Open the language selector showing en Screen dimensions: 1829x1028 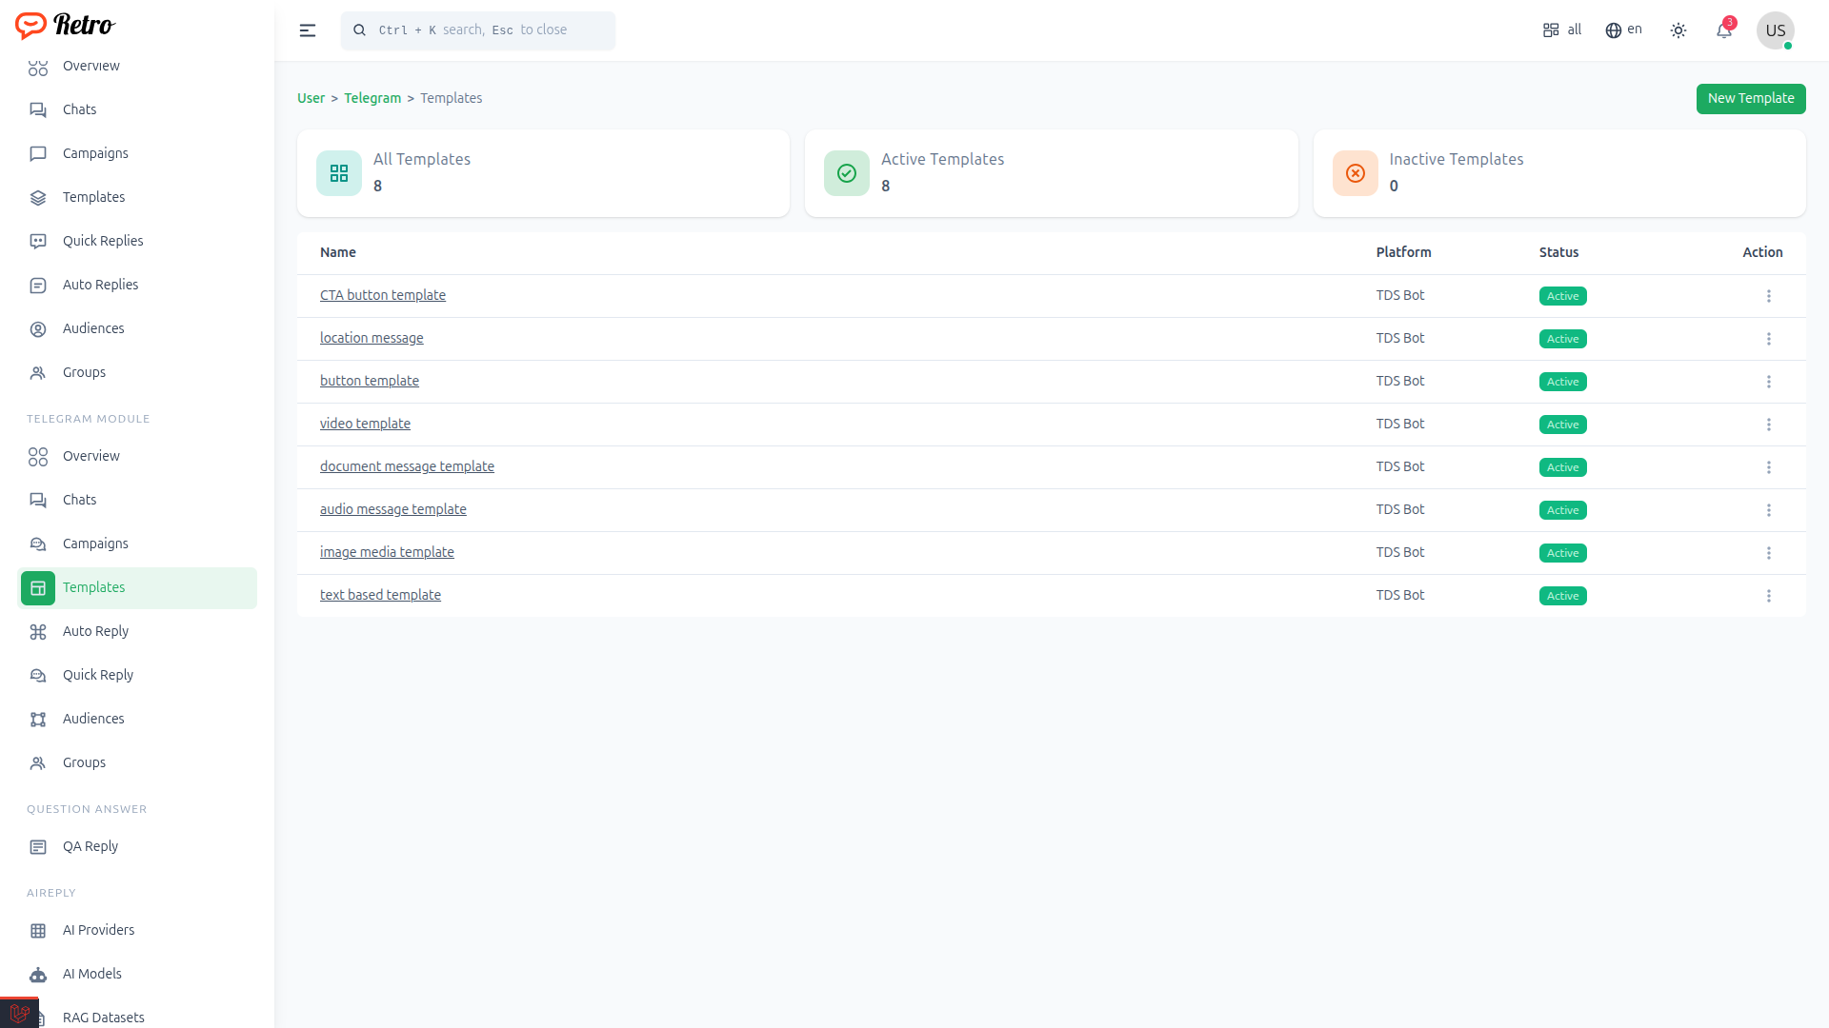(1624, 30)
